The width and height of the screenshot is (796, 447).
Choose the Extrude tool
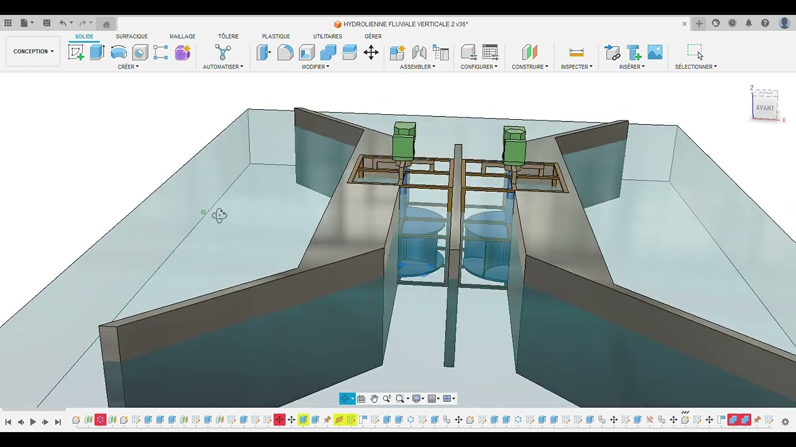click(97, 52)
